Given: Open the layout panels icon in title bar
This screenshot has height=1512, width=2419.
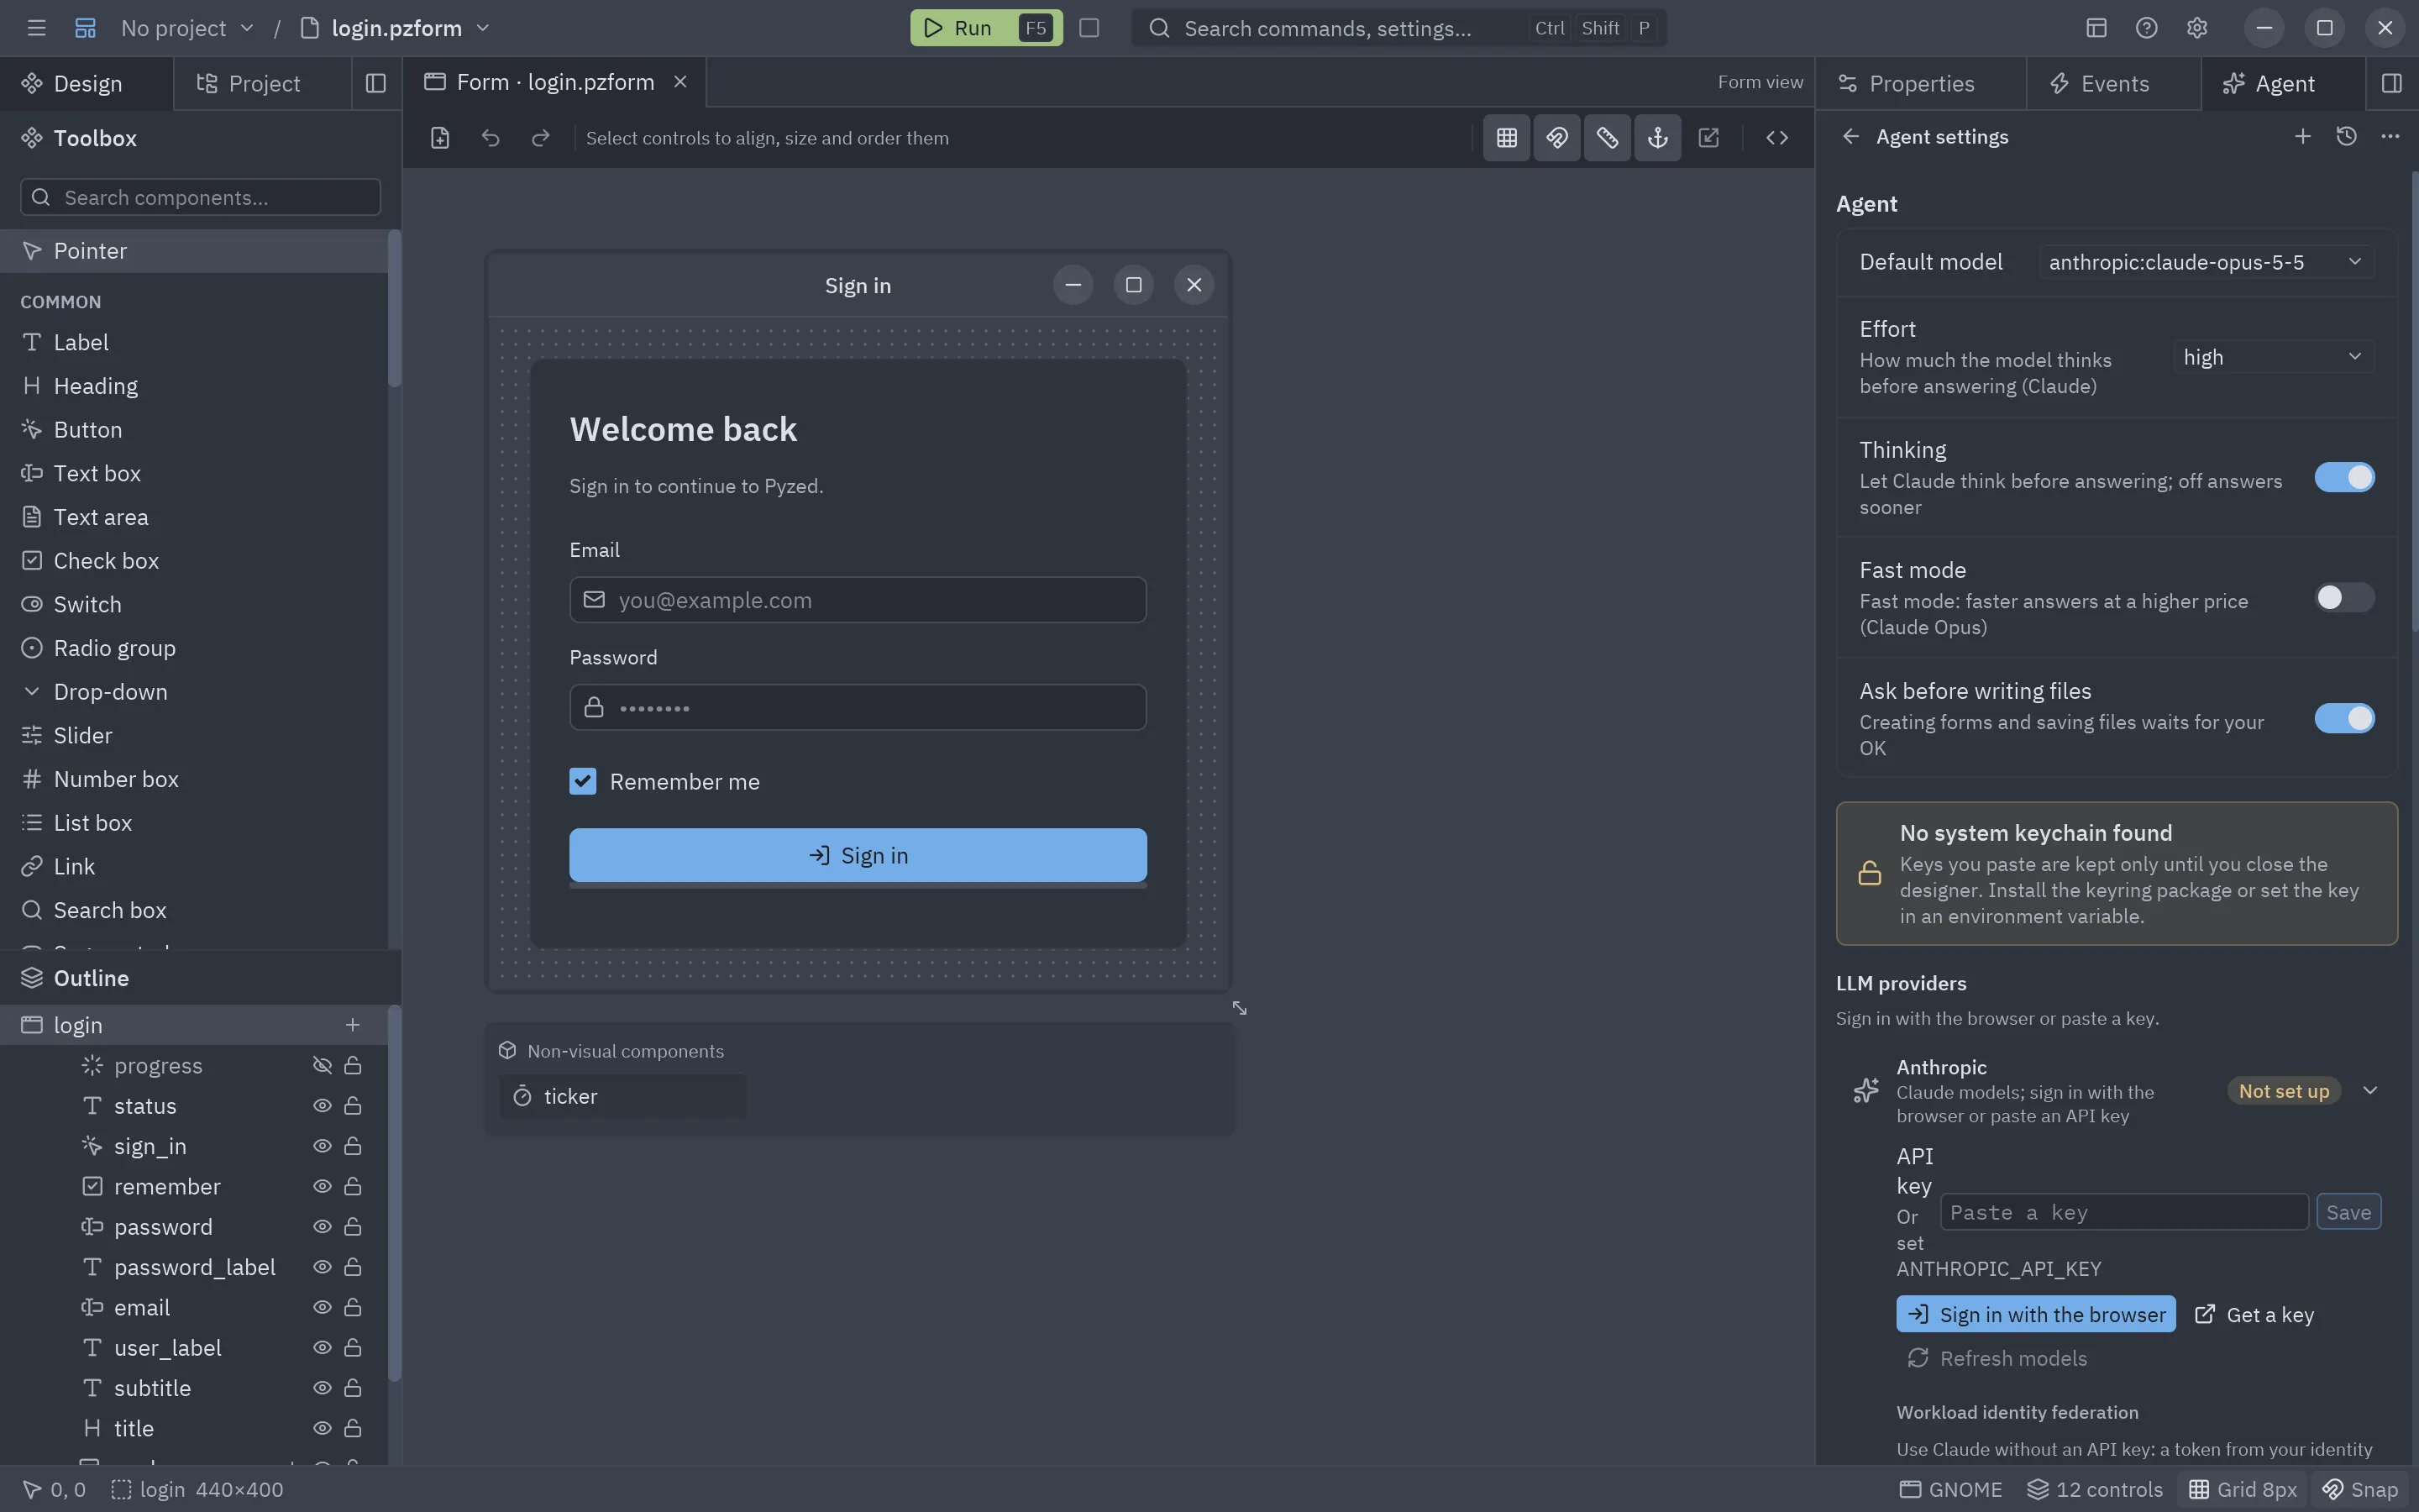Looking at the screenshot, I should (x=2096, y=28).
